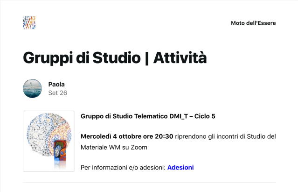Viewport: 298px width, 192px height.
Task: Click the colorful site logo icon
Action: pyautogui.click(x=29, y=23)
